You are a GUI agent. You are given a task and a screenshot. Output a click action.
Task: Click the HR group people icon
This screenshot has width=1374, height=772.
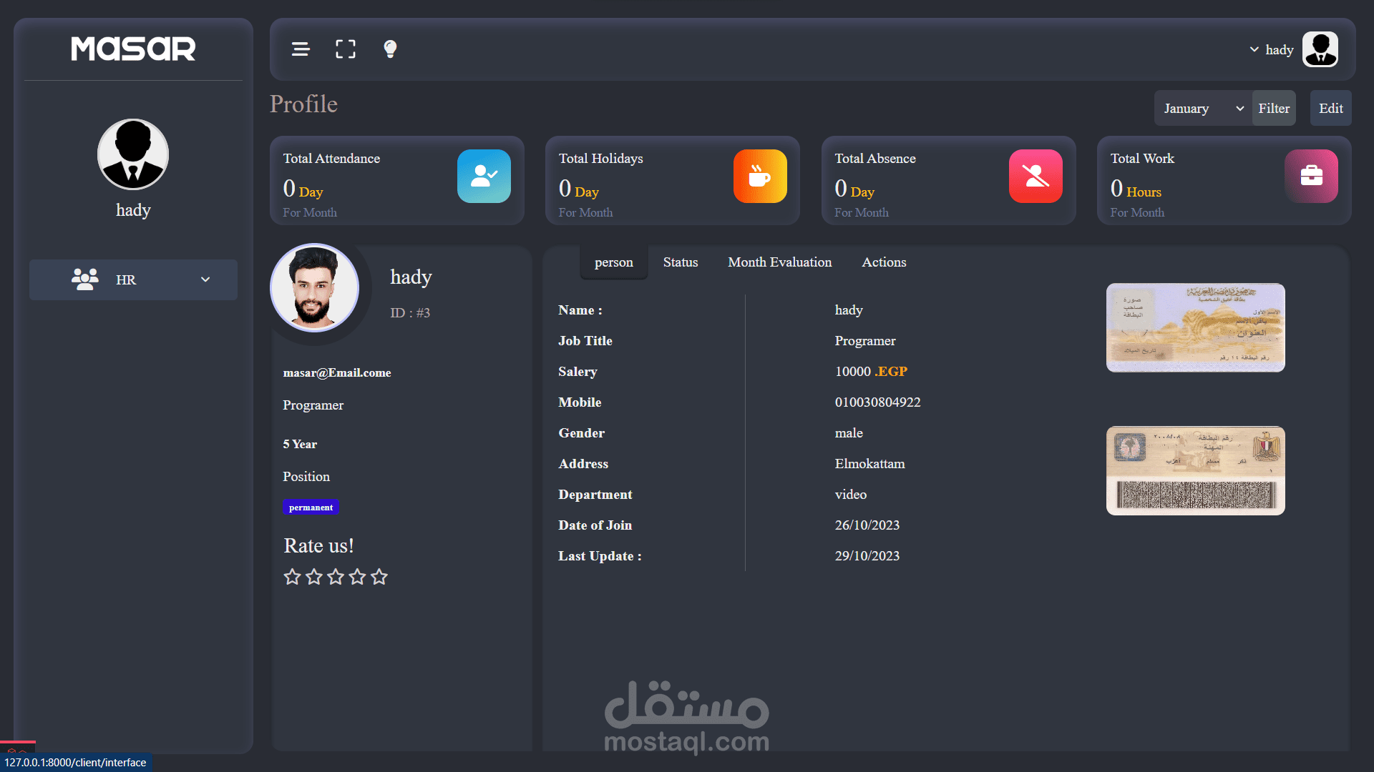[85, 279]
